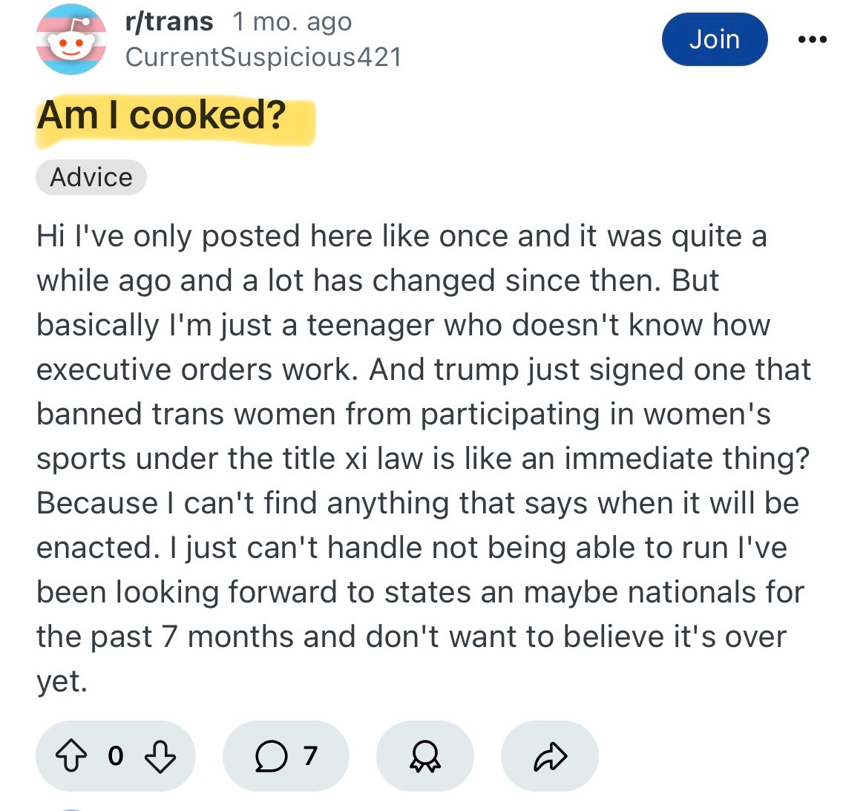The width and height of the screenshot is (846, 811).
Task: Open the r/trans community avatar
Action: tap(71, 39)
